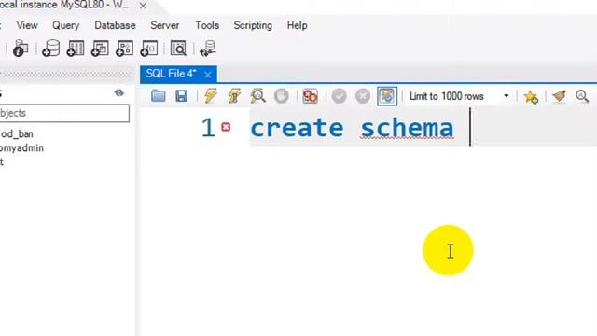Open the View menu
This screenshot has height=336, width=597.
click(27, 25)
